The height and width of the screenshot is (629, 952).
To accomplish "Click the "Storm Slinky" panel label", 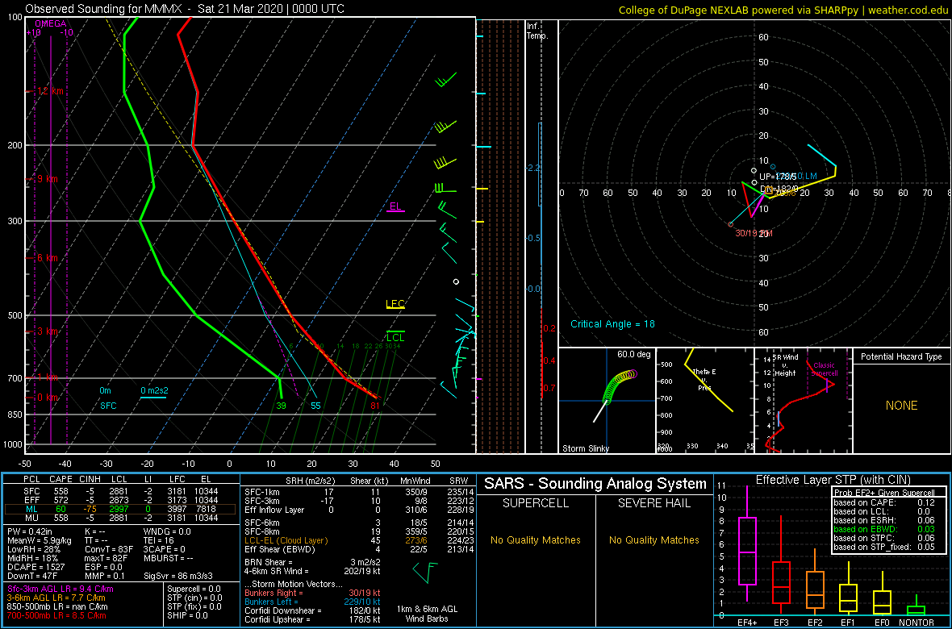I will 585,448.
